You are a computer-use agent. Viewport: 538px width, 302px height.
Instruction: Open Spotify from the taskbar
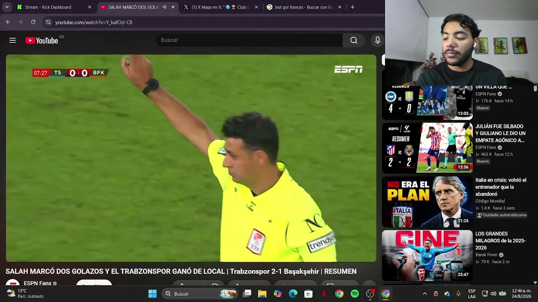click(355, 294)
